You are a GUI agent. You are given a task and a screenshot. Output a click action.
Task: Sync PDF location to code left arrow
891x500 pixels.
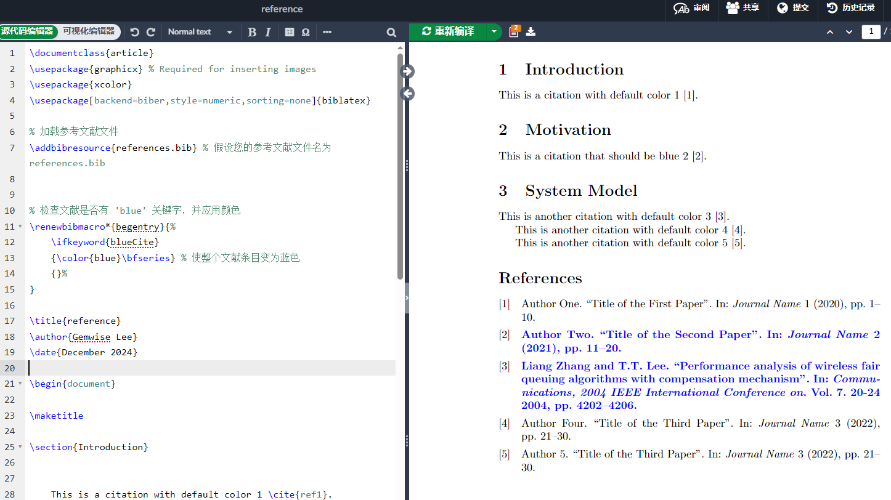tap(407, 94)
